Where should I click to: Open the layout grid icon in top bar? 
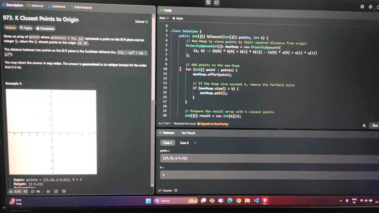tap(362, 6)
